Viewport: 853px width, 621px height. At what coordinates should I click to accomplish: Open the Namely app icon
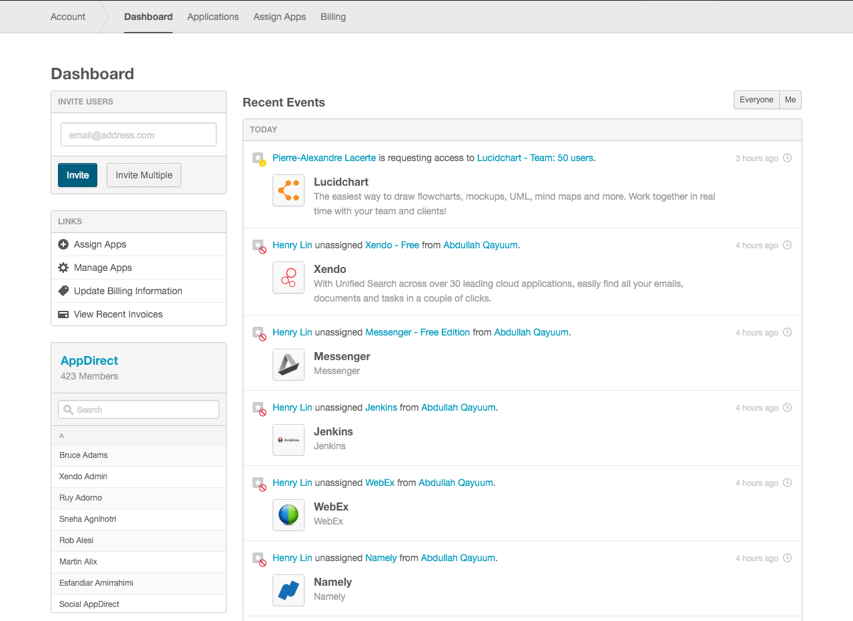(x=289, y=590)
